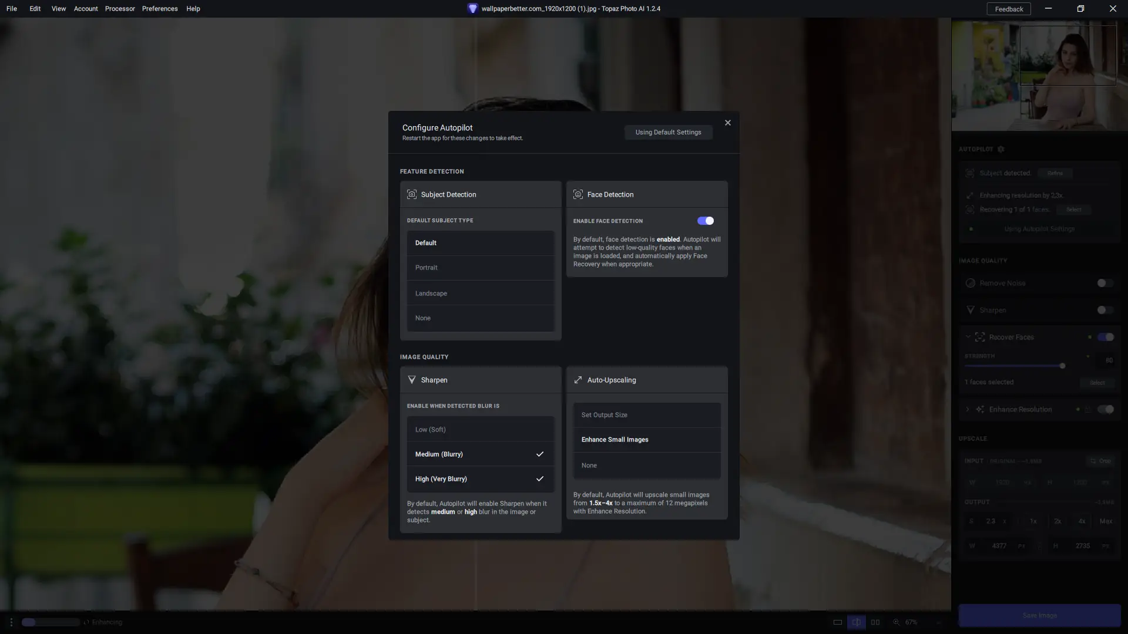Click the Feedback button
Image resolution: width=1128 pixels, height=634 pixels.
pyautogui.click(x=1009, y=9)
